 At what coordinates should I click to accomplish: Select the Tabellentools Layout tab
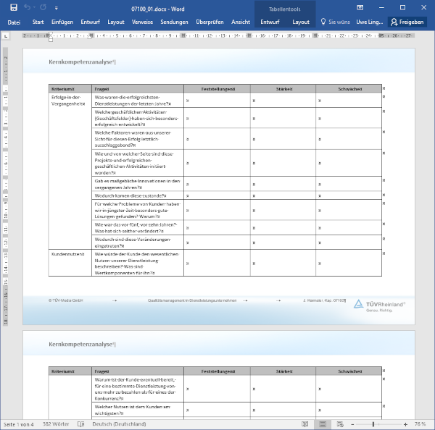[x=300, y=22]
